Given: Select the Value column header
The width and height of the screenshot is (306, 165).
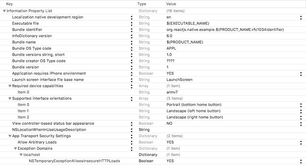Looking at the screenshot, I should pyautogui.click(x=235, y=4).
